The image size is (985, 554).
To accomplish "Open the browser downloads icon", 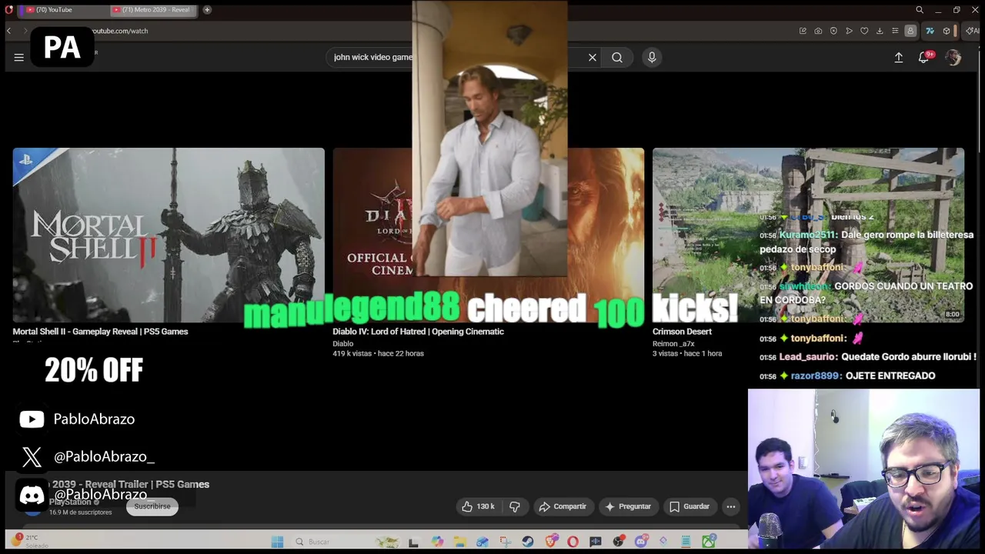I will (880, 31).
